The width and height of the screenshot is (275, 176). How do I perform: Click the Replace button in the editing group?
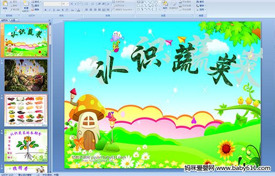point(200,5)
